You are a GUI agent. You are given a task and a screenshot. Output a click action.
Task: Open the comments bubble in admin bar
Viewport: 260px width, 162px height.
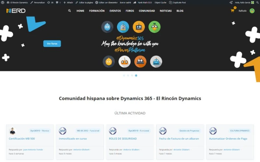[58, 3]
